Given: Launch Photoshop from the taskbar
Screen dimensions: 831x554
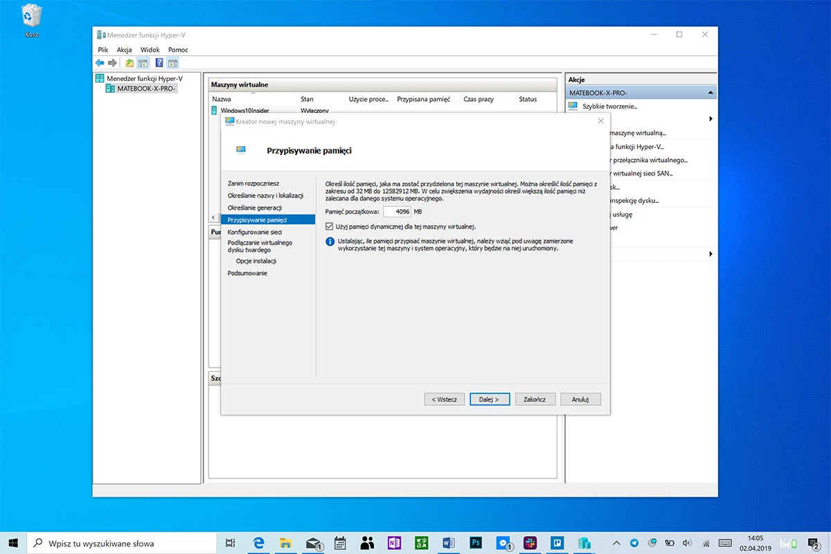Looking at the screenshot, I should tap(476, 543).
